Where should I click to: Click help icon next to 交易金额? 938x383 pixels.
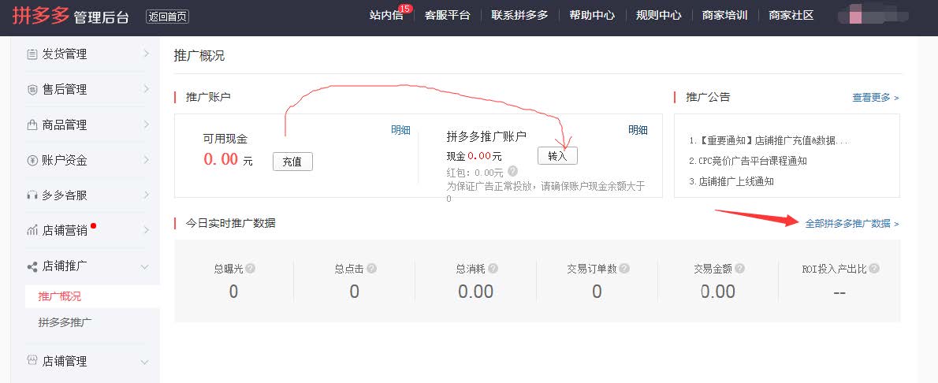click(x=739, y=269)
